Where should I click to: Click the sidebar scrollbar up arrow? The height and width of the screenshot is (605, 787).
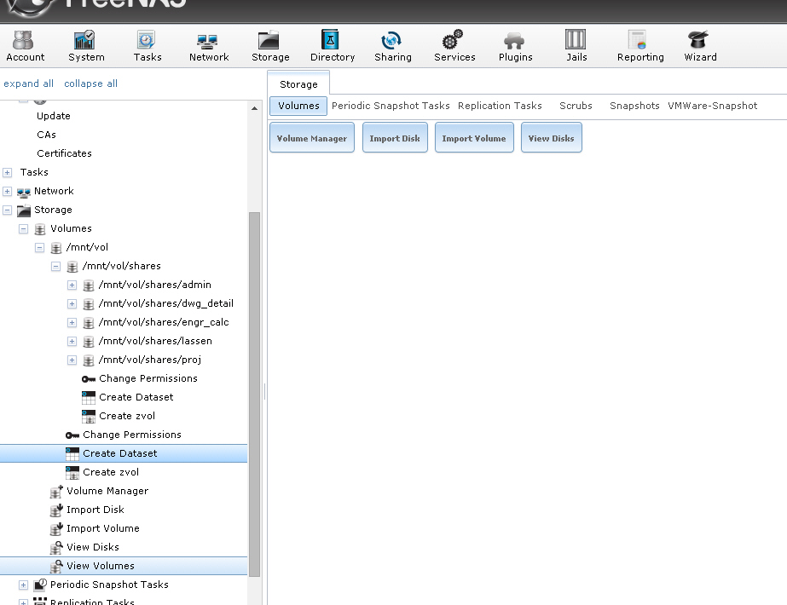point(254,109)
